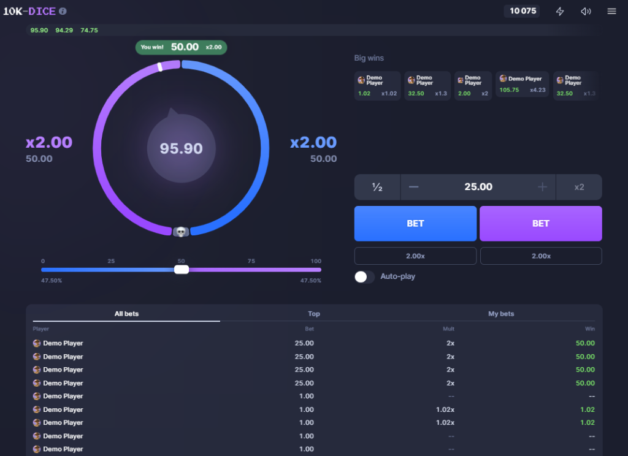Click the info icon next to 10K-DICE

(63, 11)
